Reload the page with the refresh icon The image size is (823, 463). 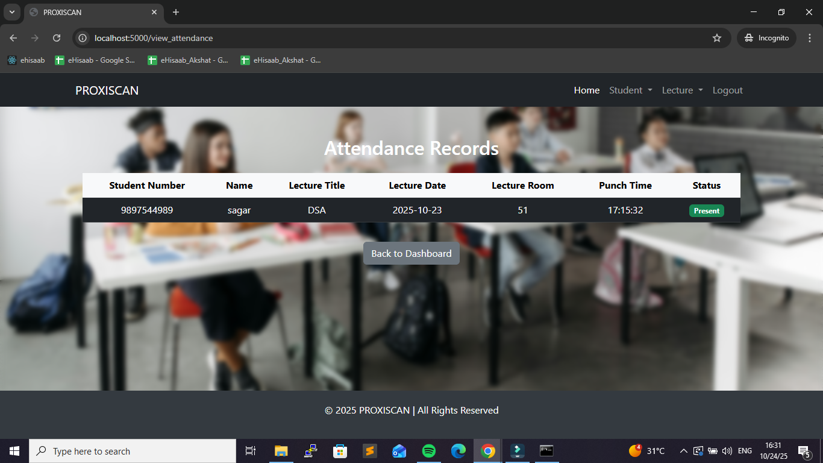(x=57, y=38)
